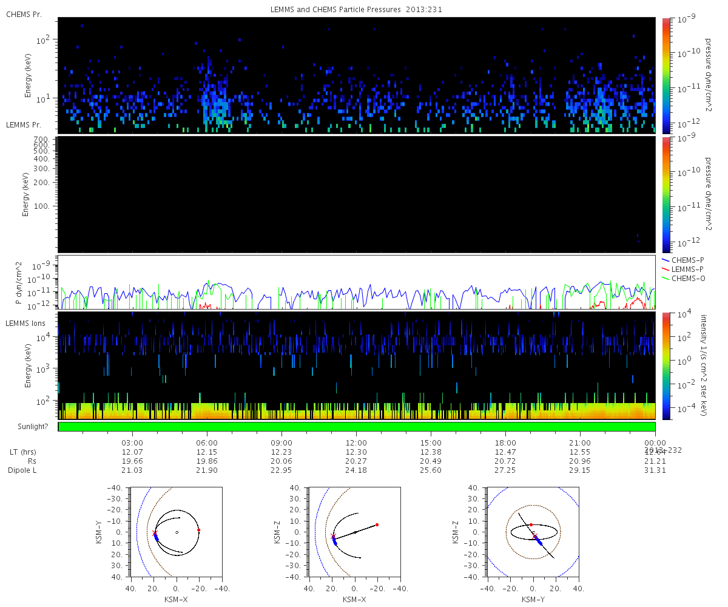Click the Dipole L row label

(x=24, y=470)
